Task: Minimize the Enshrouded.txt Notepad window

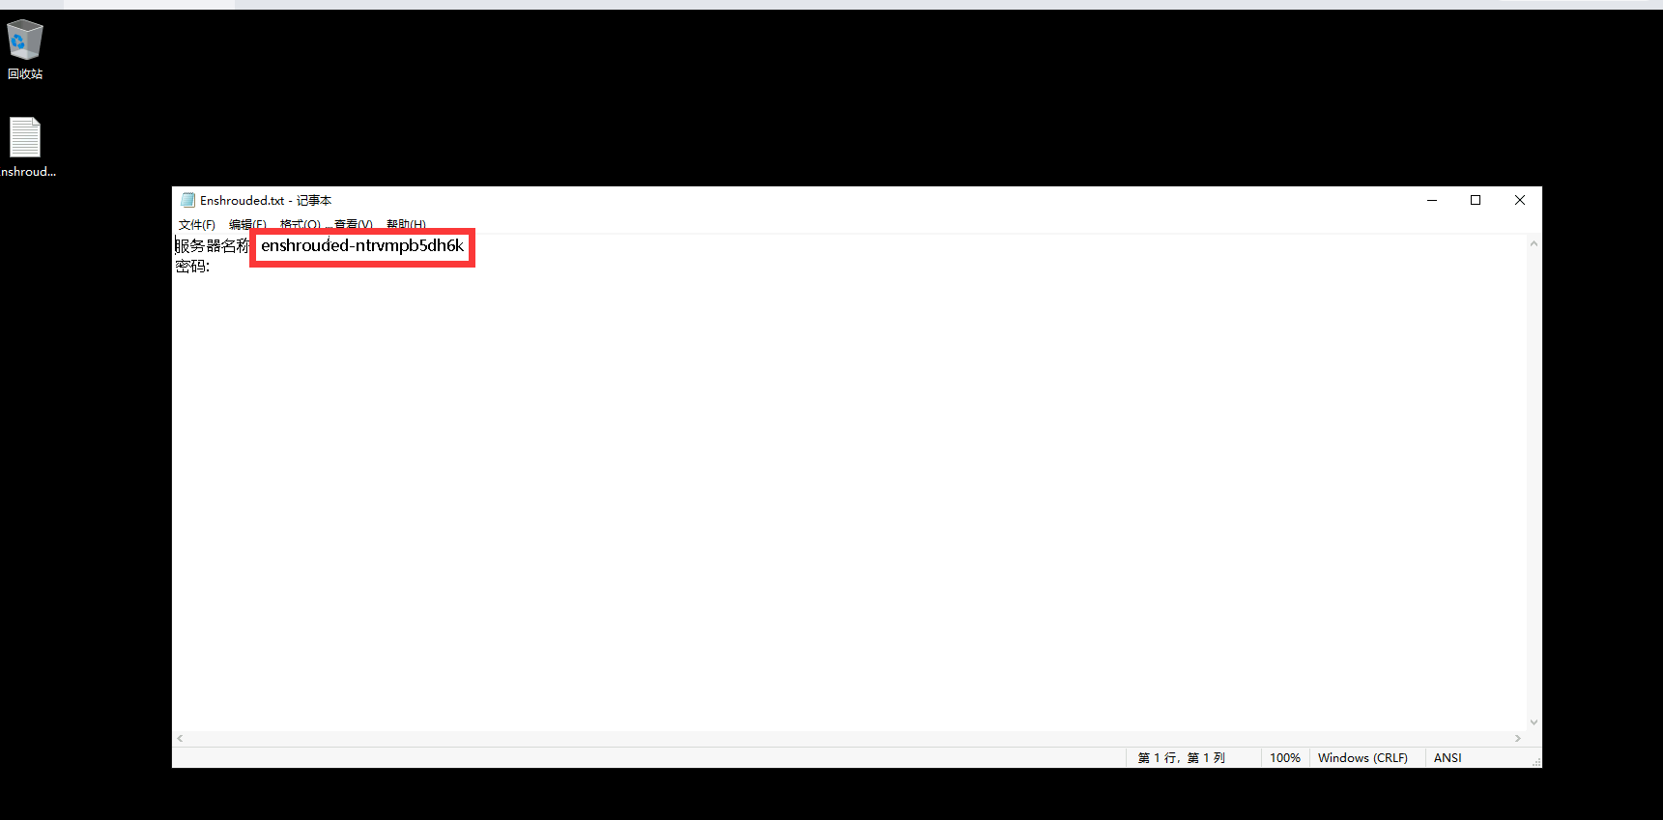Action: [1432, 200]
